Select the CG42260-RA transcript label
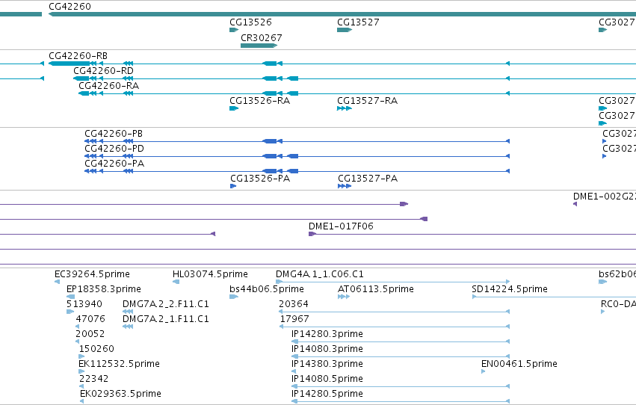Screen dimensions: 636x405 (108, 86)
